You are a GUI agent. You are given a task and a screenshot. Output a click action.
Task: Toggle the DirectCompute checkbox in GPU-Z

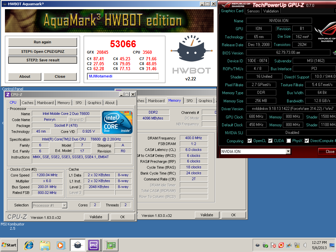tap(307, 141)
